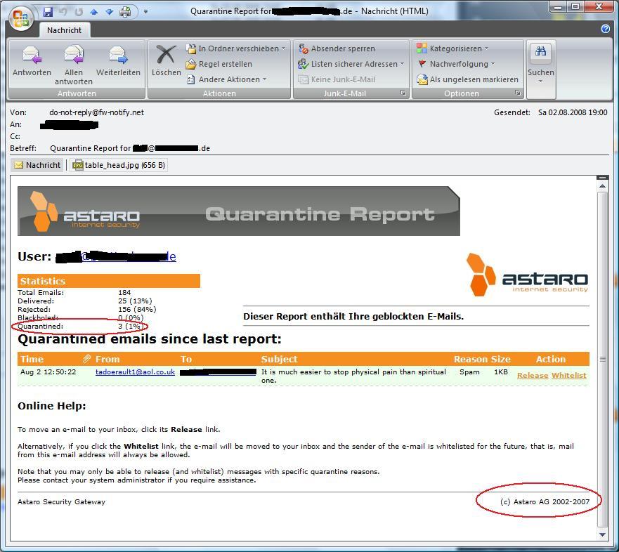Delete the message with Löschen

[x=167, y=61]
